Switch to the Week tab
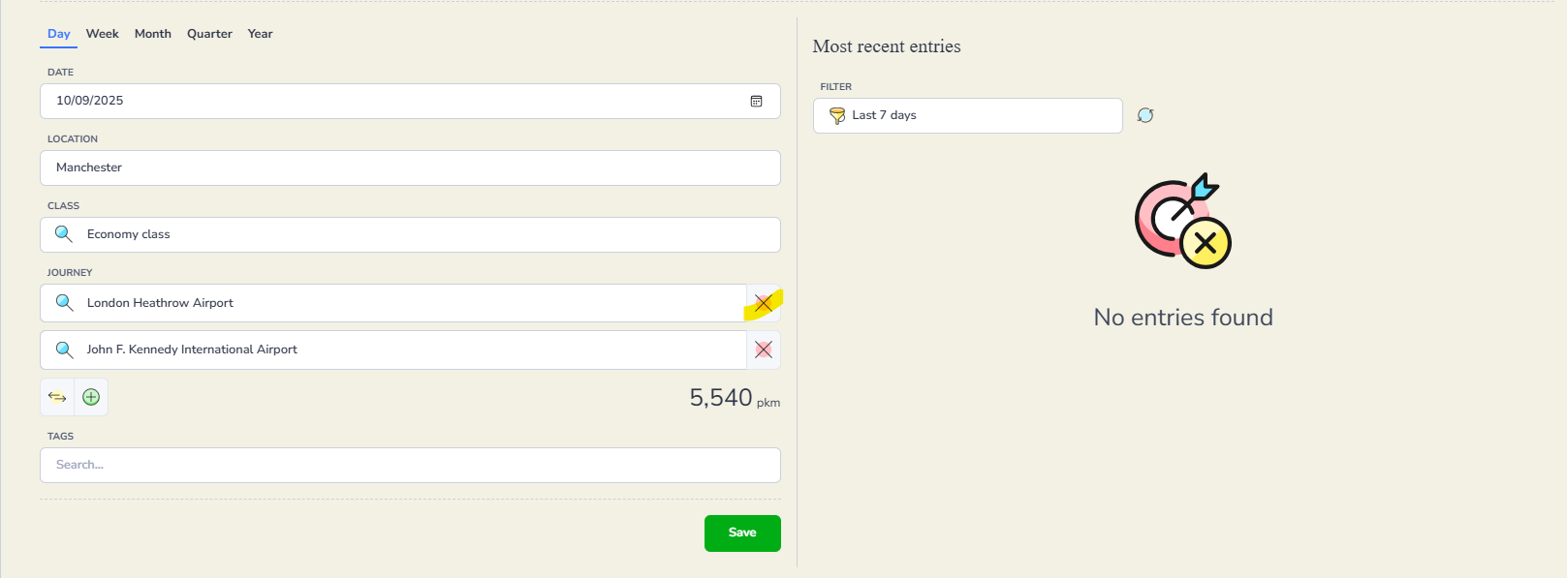The image size is (1567, 578). pyautogui.click(x=103, y=34)
